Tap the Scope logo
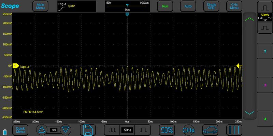 (10, 6)
